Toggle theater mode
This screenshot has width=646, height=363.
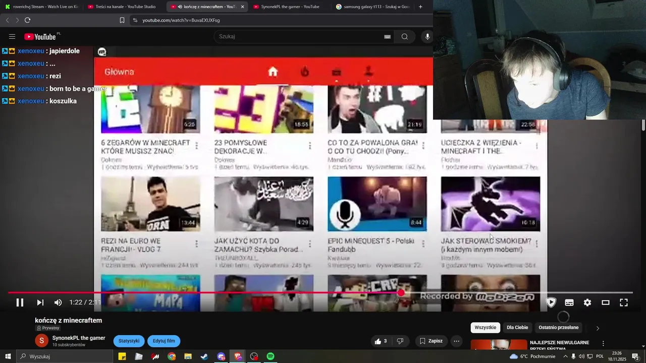coord(606,302)
